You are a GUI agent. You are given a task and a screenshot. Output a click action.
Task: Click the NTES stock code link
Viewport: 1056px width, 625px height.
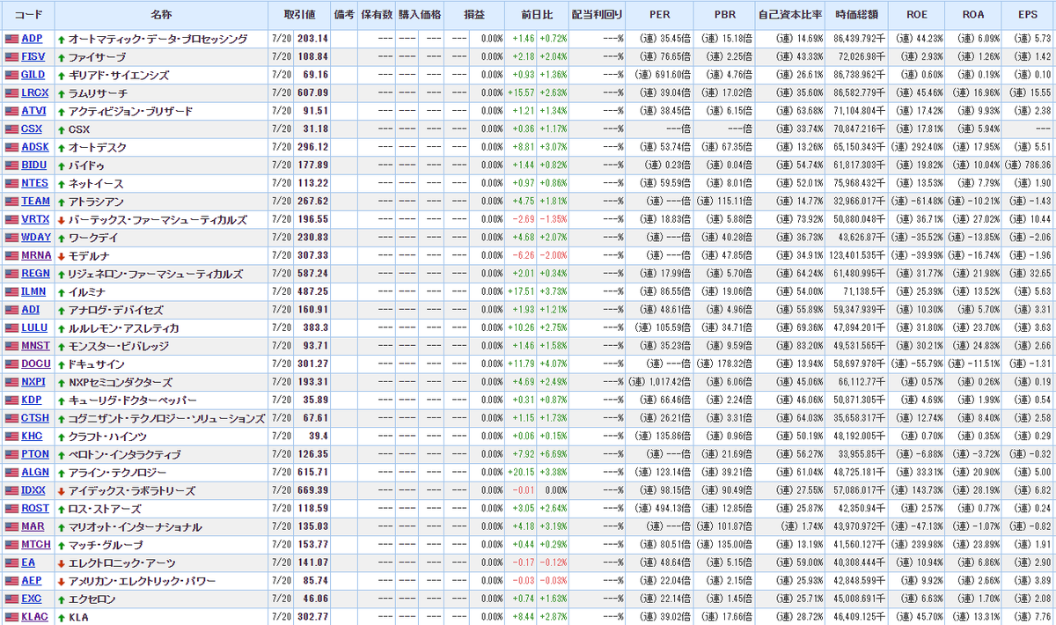33,183
